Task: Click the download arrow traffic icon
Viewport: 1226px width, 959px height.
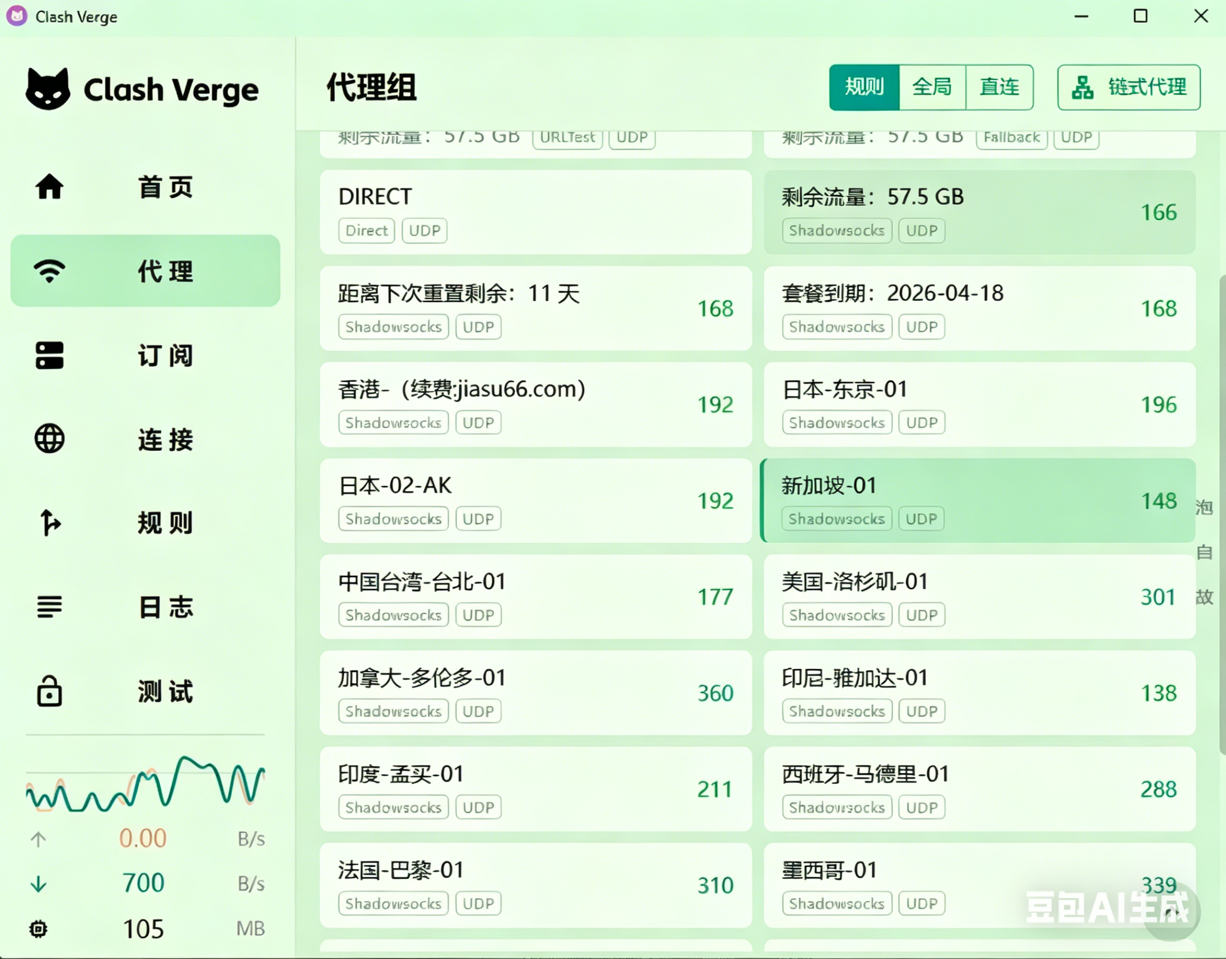Action: pyautogui.click(x=38, y=884)
